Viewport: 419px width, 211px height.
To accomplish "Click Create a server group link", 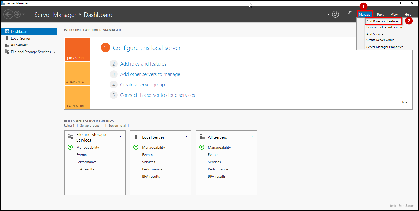I will point(142,85).
